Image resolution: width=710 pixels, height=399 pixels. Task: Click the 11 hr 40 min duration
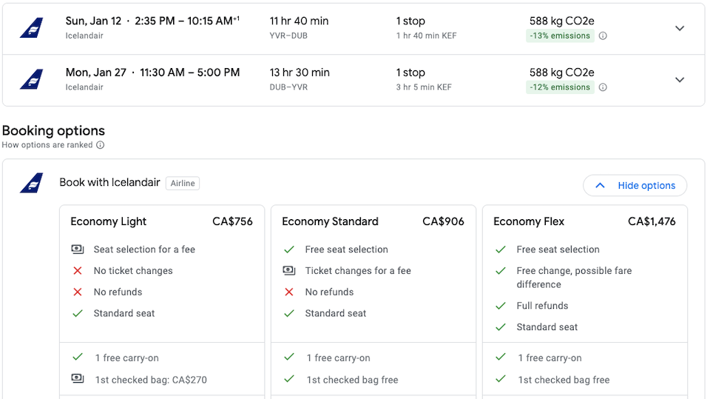point(300,21)
